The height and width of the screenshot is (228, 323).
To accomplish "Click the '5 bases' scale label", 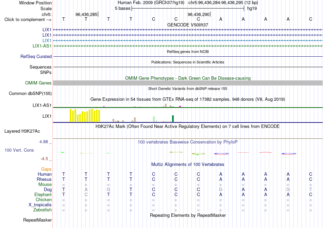I will click(x=122, y=8).
